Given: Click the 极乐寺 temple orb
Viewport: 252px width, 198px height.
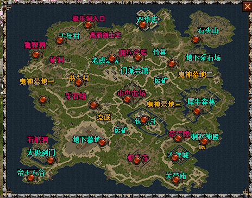Looking at the screenshot, I should point(137,160).
